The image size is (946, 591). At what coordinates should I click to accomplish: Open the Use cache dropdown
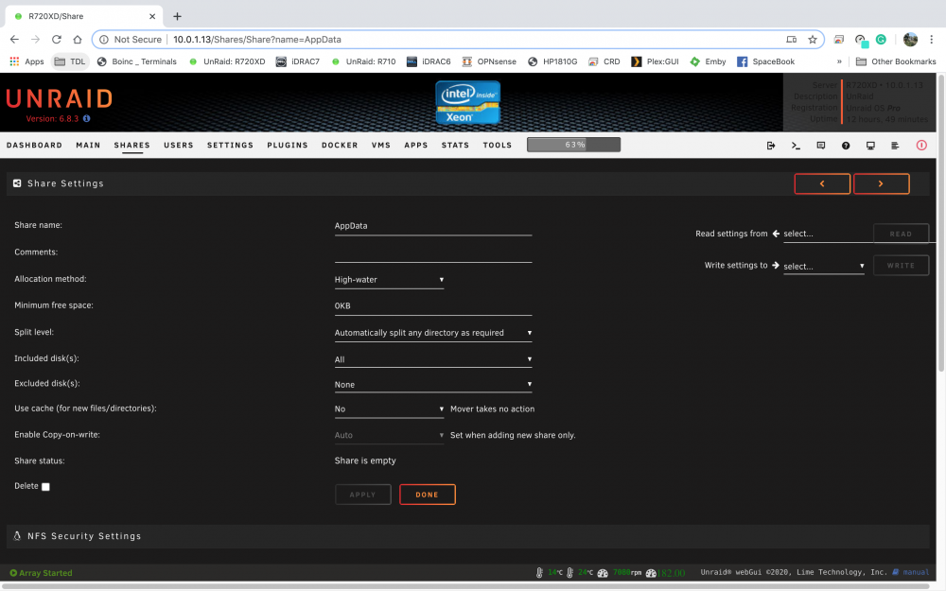389,408
